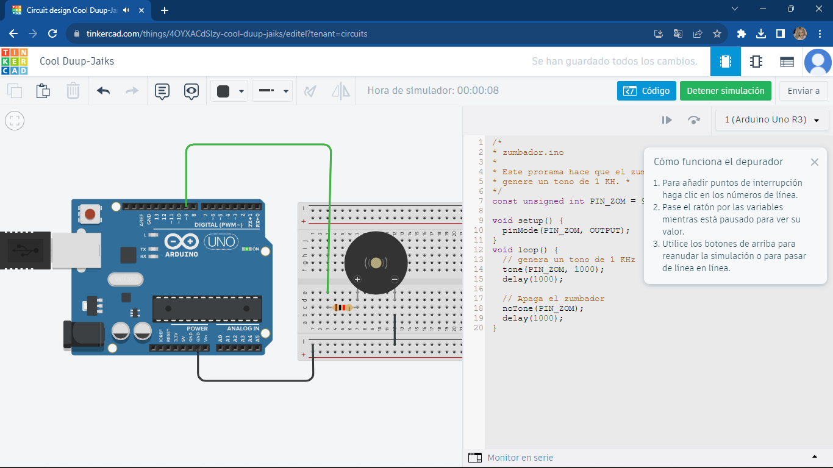Click the paste clipboard icon

click(x=43, y=91)
